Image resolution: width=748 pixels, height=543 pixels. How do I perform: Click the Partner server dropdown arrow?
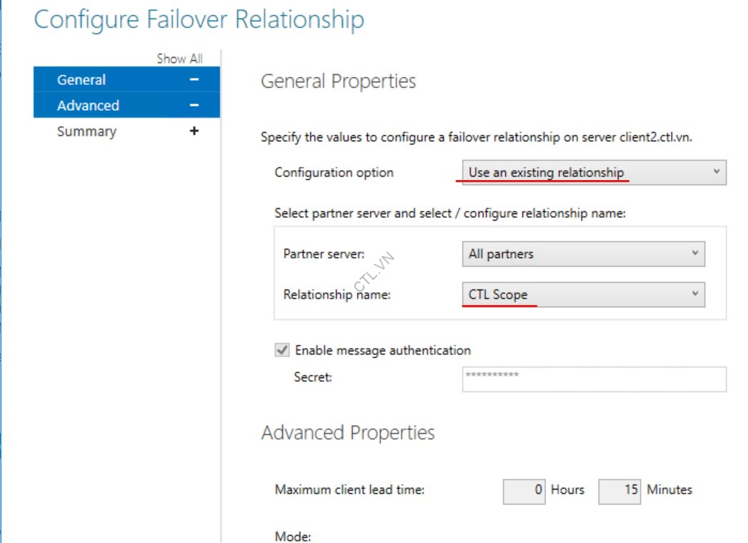point(693,254)
